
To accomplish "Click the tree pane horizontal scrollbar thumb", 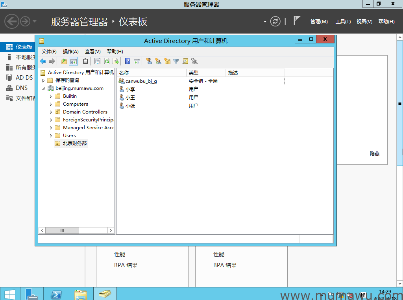I will 62,230.
